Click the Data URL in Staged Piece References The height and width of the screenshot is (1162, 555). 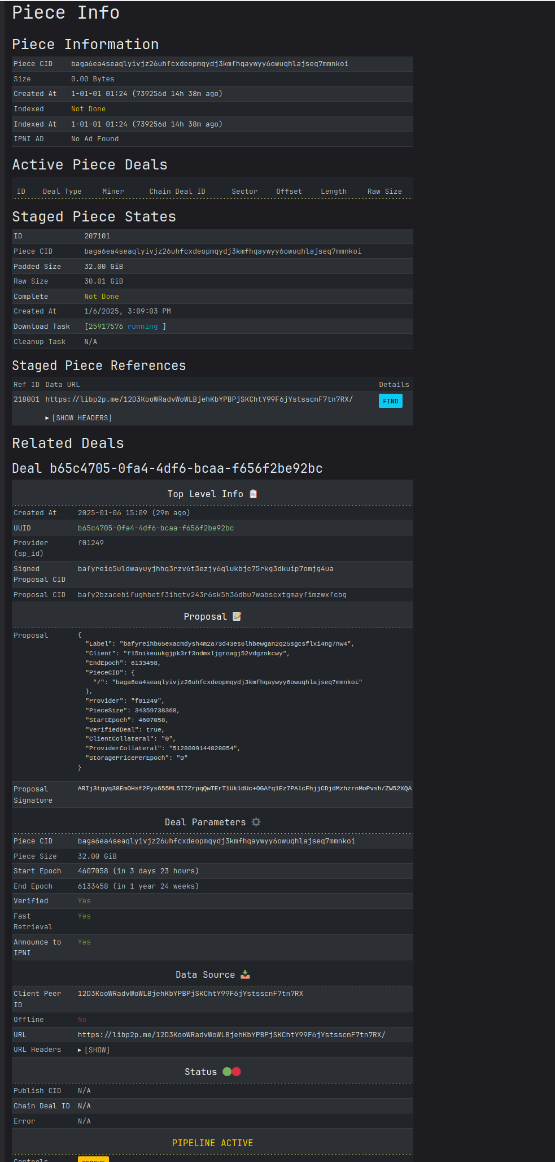[199, 399]
